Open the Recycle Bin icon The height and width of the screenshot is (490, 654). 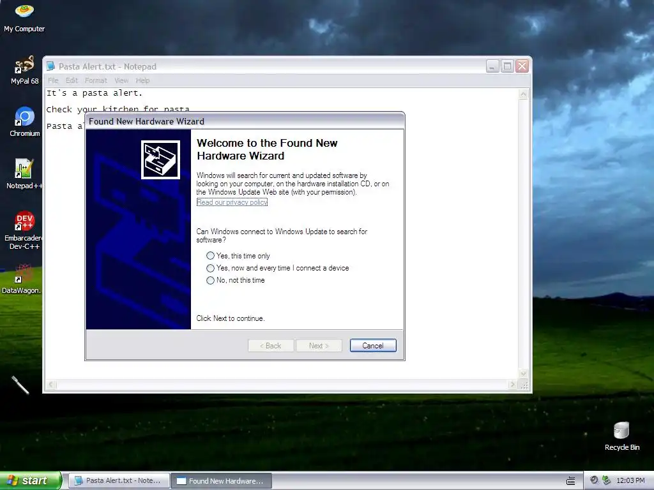[x=621, y=436]
